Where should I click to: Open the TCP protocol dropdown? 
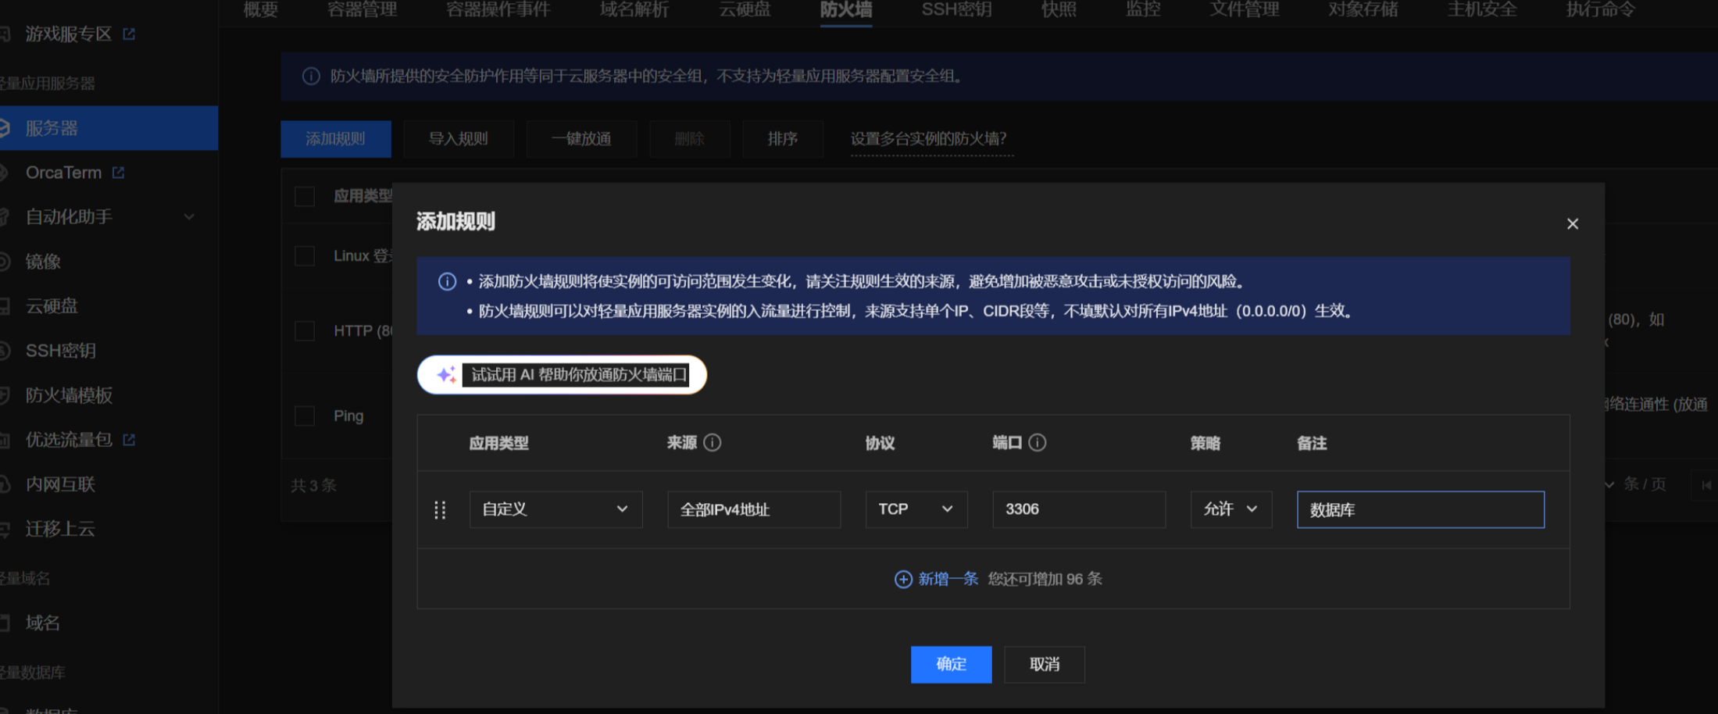pyautogui.click(x=916, y=509)
